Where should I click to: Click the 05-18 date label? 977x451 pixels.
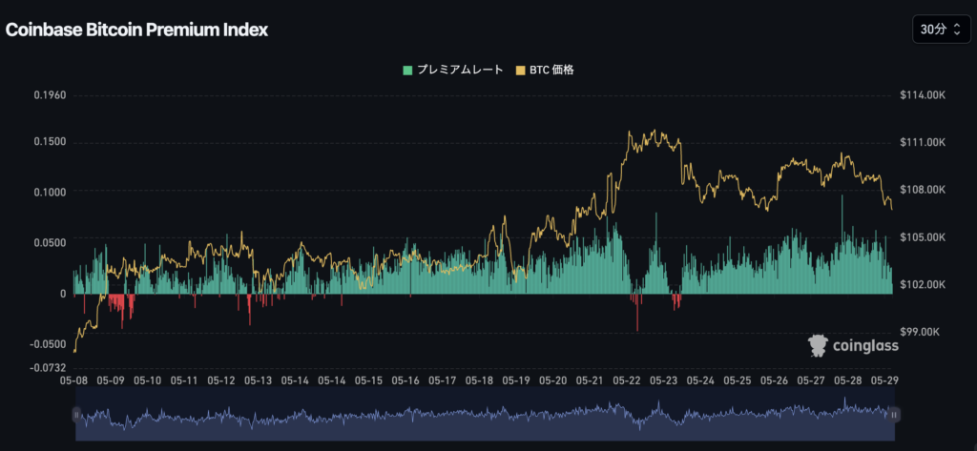point(479,379)
